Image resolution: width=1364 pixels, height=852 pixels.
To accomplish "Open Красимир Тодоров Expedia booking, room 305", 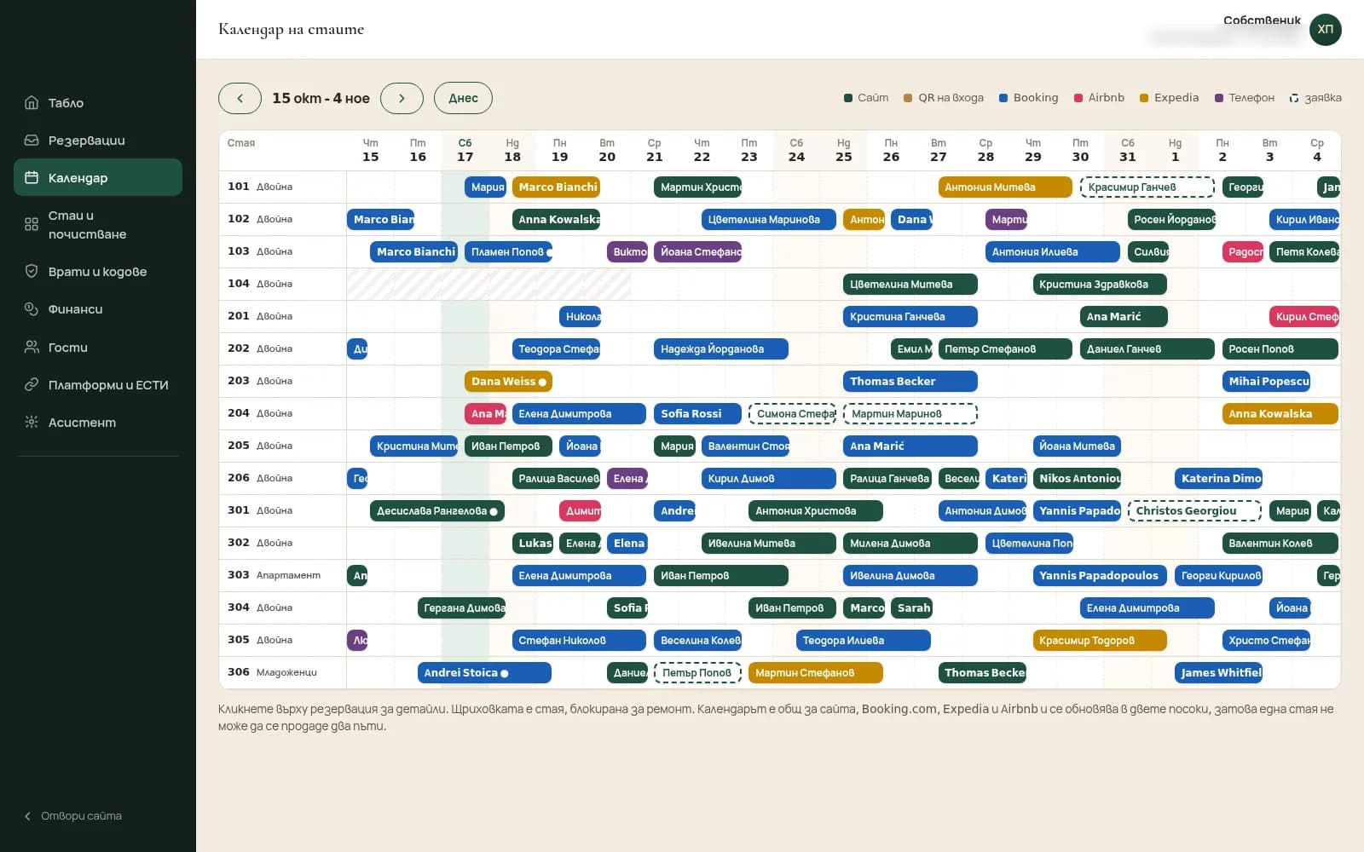I will point(1100,641).
